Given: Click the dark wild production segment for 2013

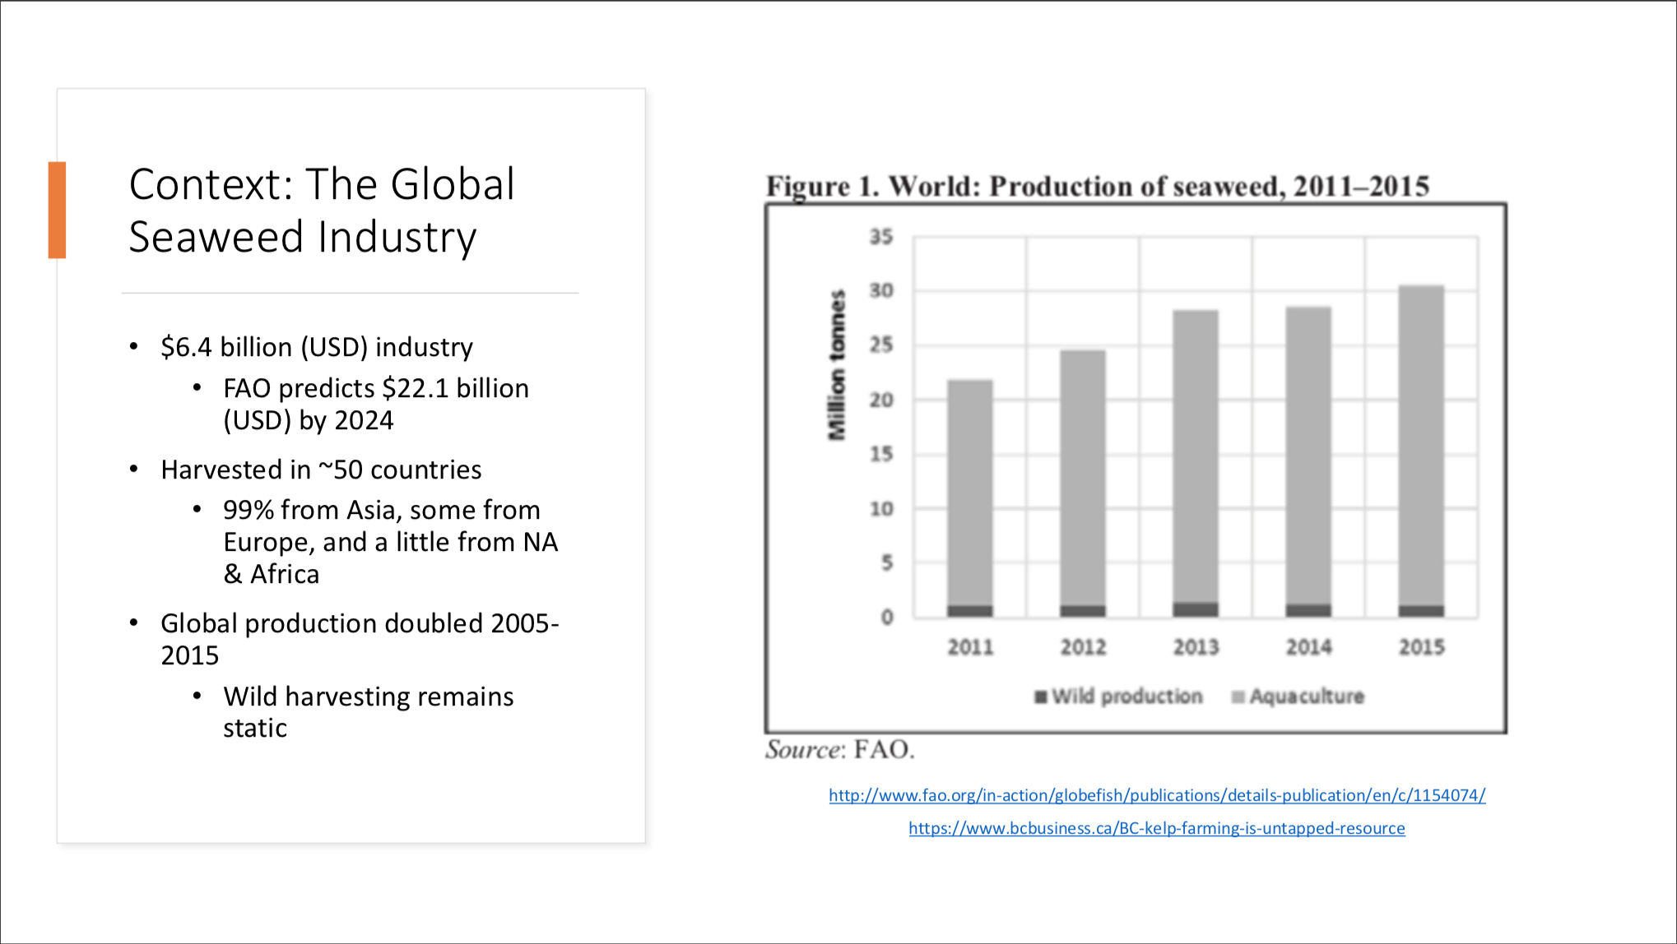Looking at the screenshot, I should coord(1195,609).
